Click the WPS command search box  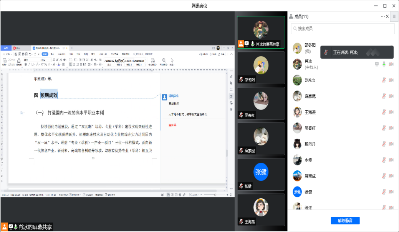click(143, 54)
